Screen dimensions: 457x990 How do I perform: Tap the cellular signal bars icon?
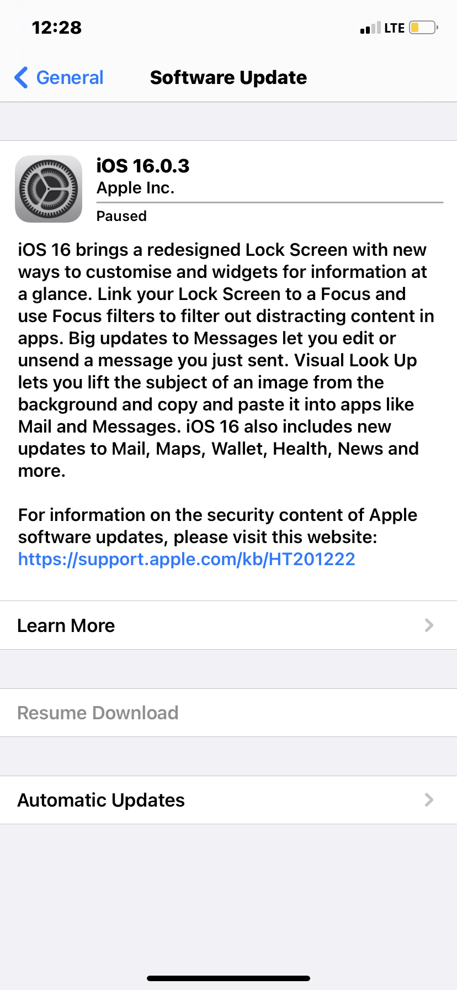(370, 28)
